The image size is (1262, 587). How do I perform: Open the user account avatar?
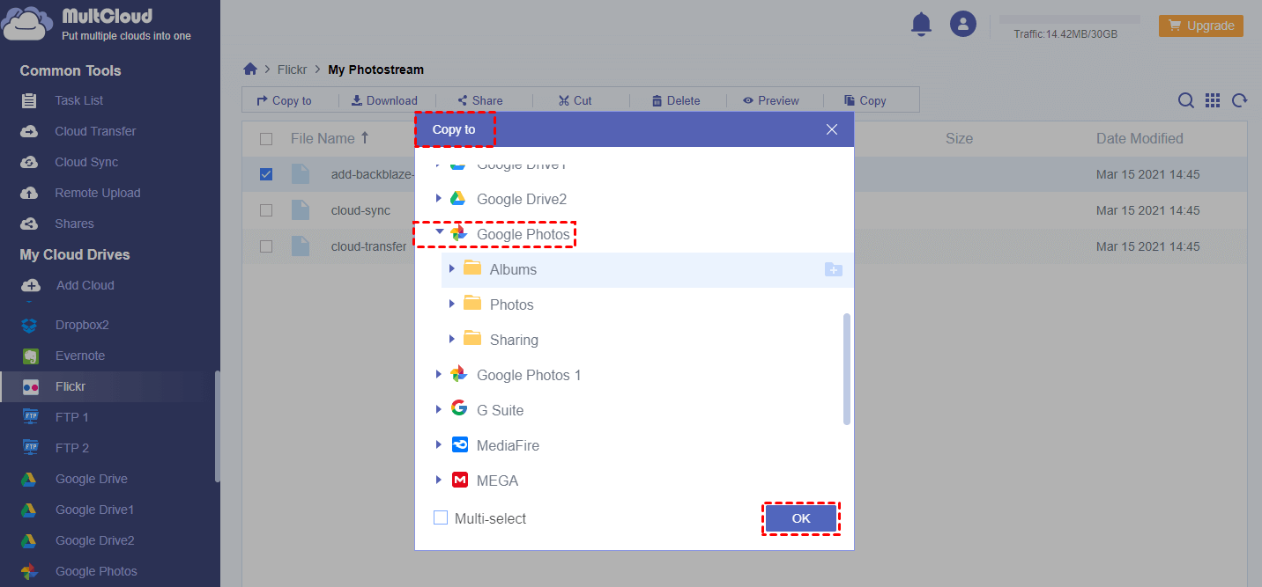tap(963, 24)
